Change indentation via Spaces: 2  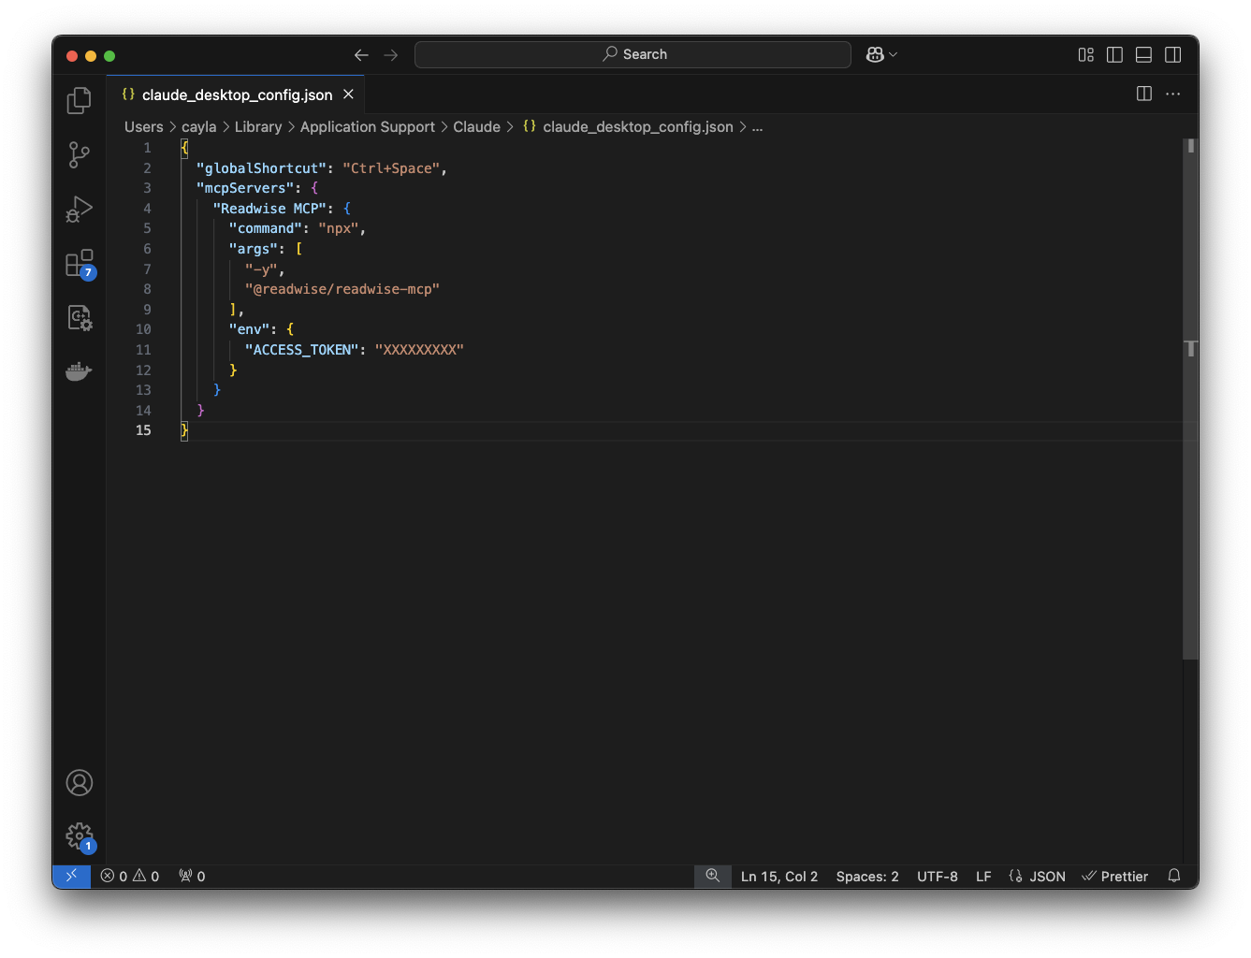pyautogui.click(x=867, y=876)
